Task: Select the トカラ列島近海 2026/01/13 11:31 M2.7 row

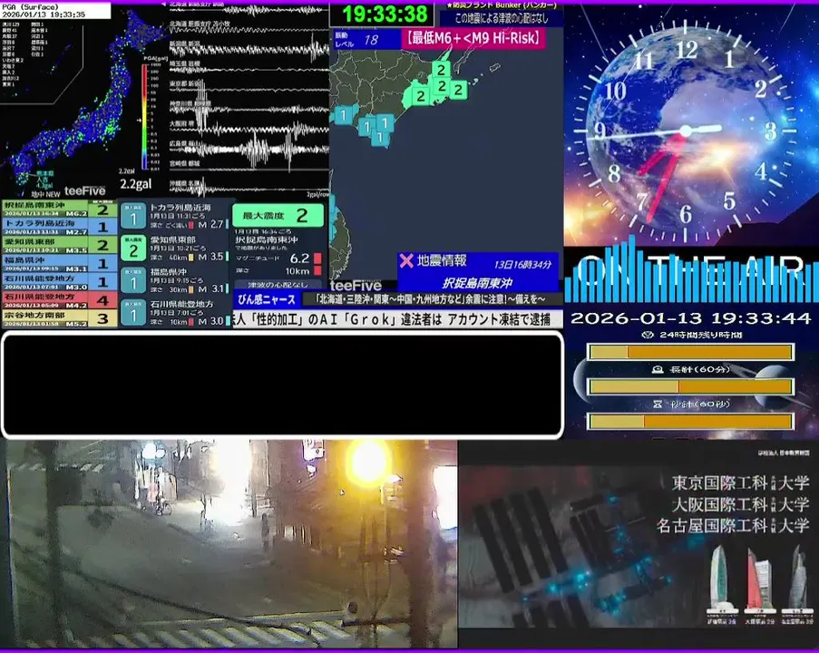Action: [60, 227]
